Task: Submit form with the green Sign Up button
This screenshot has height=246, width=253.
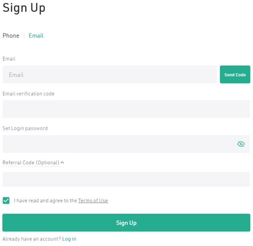Action: point(126,223)
